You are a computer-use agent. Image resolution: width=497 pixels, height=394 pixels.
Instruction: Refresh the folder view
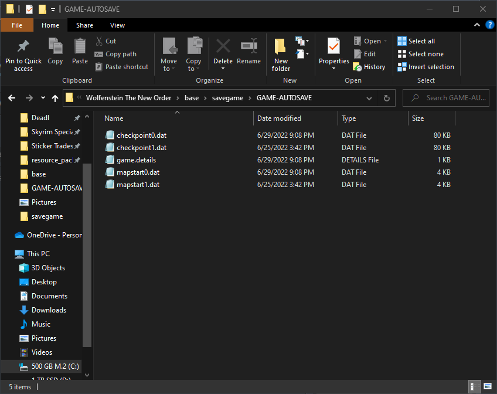387,98
